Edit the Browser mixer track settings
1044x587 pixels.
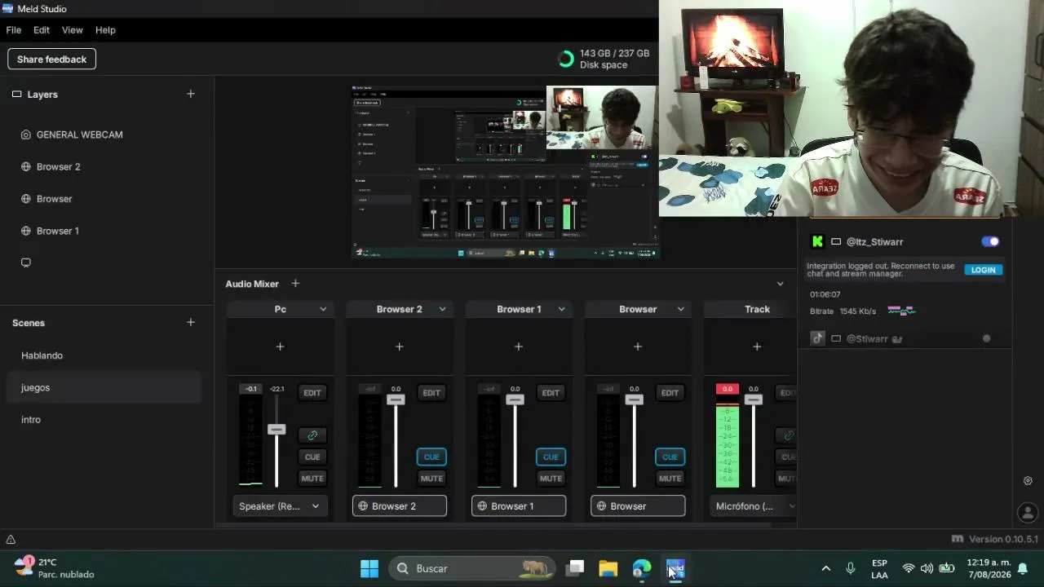click(x=670, y=393)
